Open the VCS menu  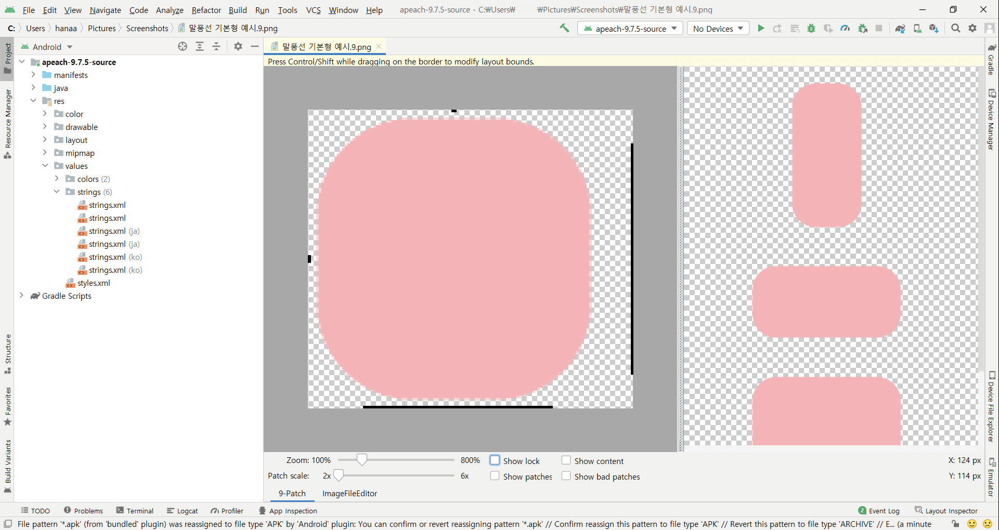click(x=313, y=10)
